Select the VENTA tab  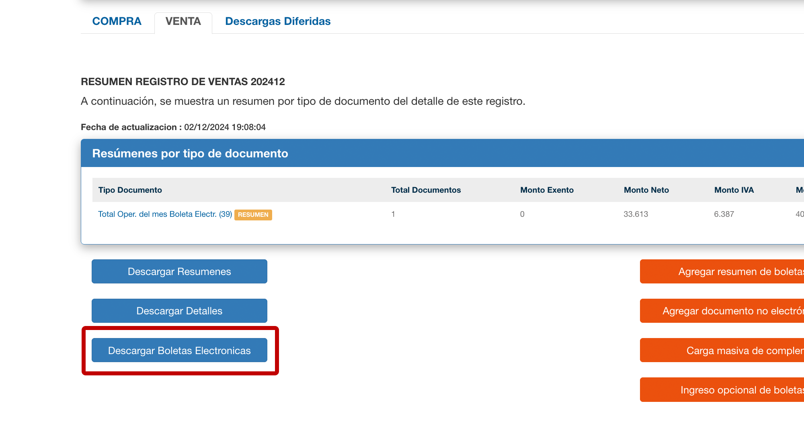click(x=183, y=21)
